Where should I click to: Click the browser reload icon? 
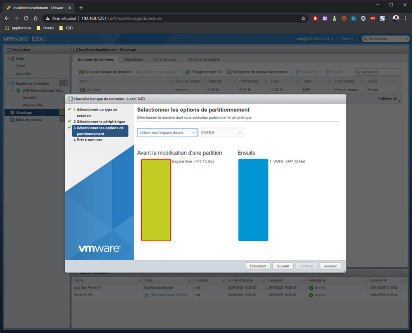point(26,18)
